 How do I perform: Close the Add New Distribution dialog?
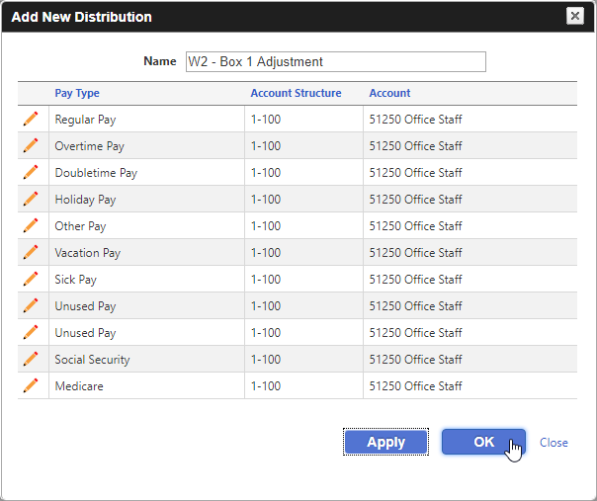(575, 16)
